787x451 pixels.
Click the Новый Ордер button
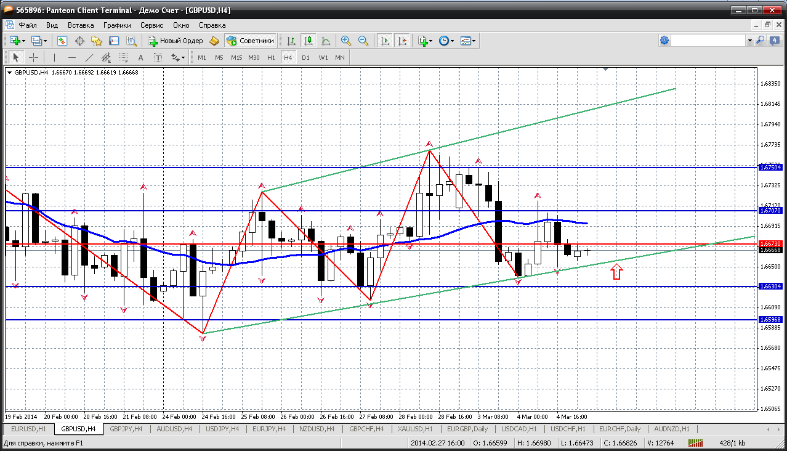point(176,41)
